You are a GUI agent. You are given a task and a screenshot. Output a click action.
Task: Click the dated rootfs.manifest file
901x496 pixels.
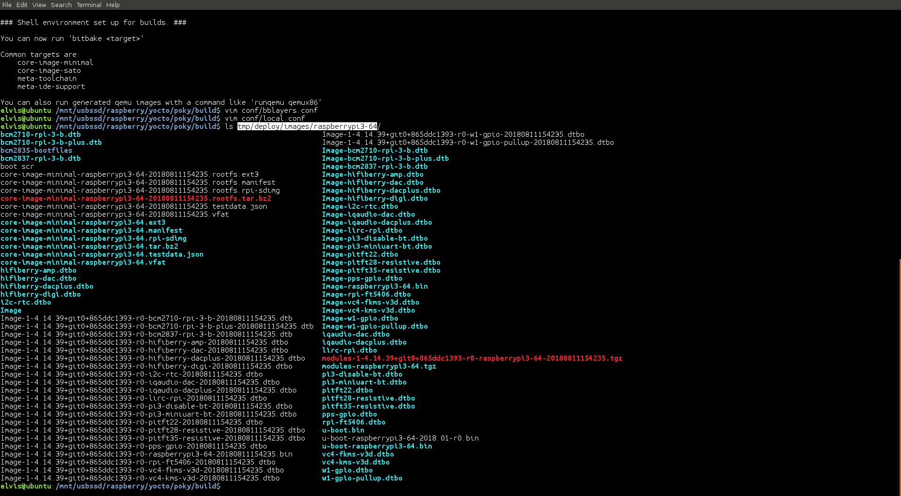point(138,182)
